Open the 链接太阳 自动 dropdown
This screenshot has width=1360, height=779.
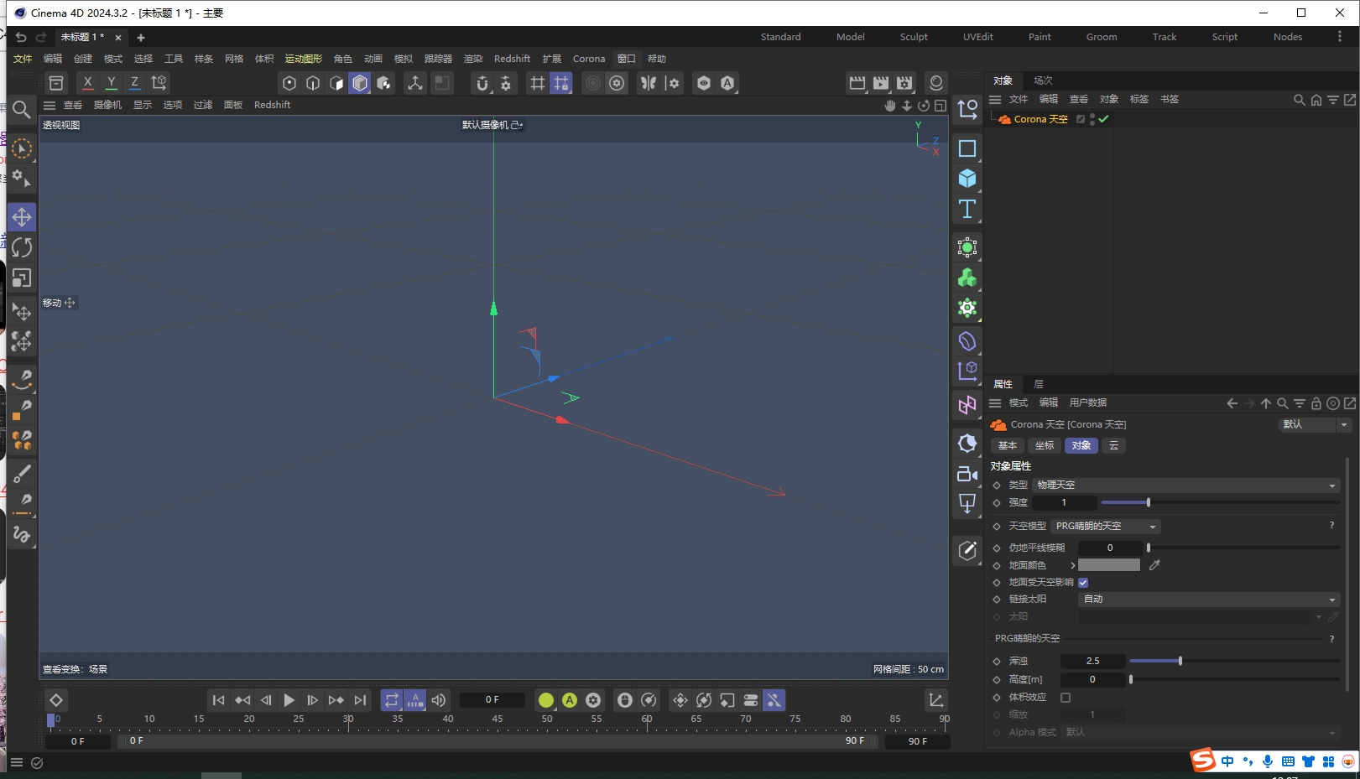coord(1208,600)
